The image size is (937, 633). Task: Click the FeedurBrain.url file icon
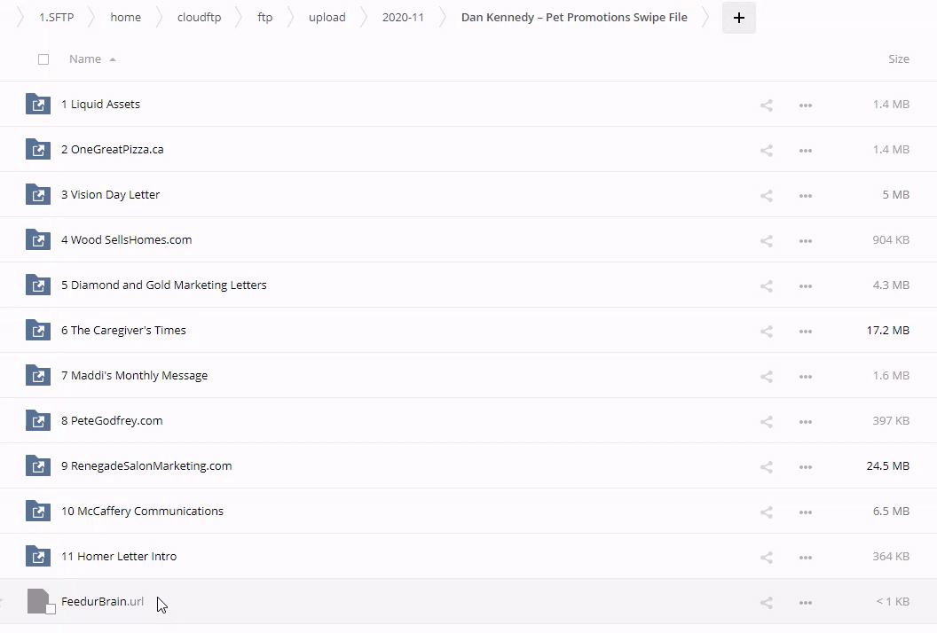(x=38, y=600)
